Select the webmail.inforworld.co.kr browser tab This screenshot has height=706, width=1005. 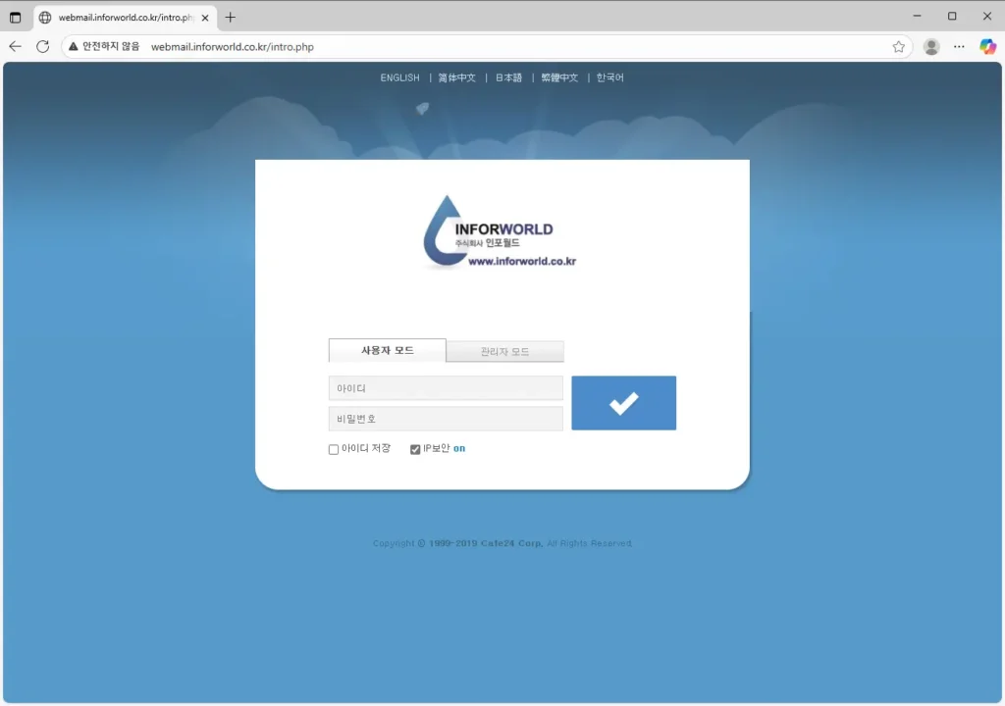pyautogui.click(x=126, y=18)
